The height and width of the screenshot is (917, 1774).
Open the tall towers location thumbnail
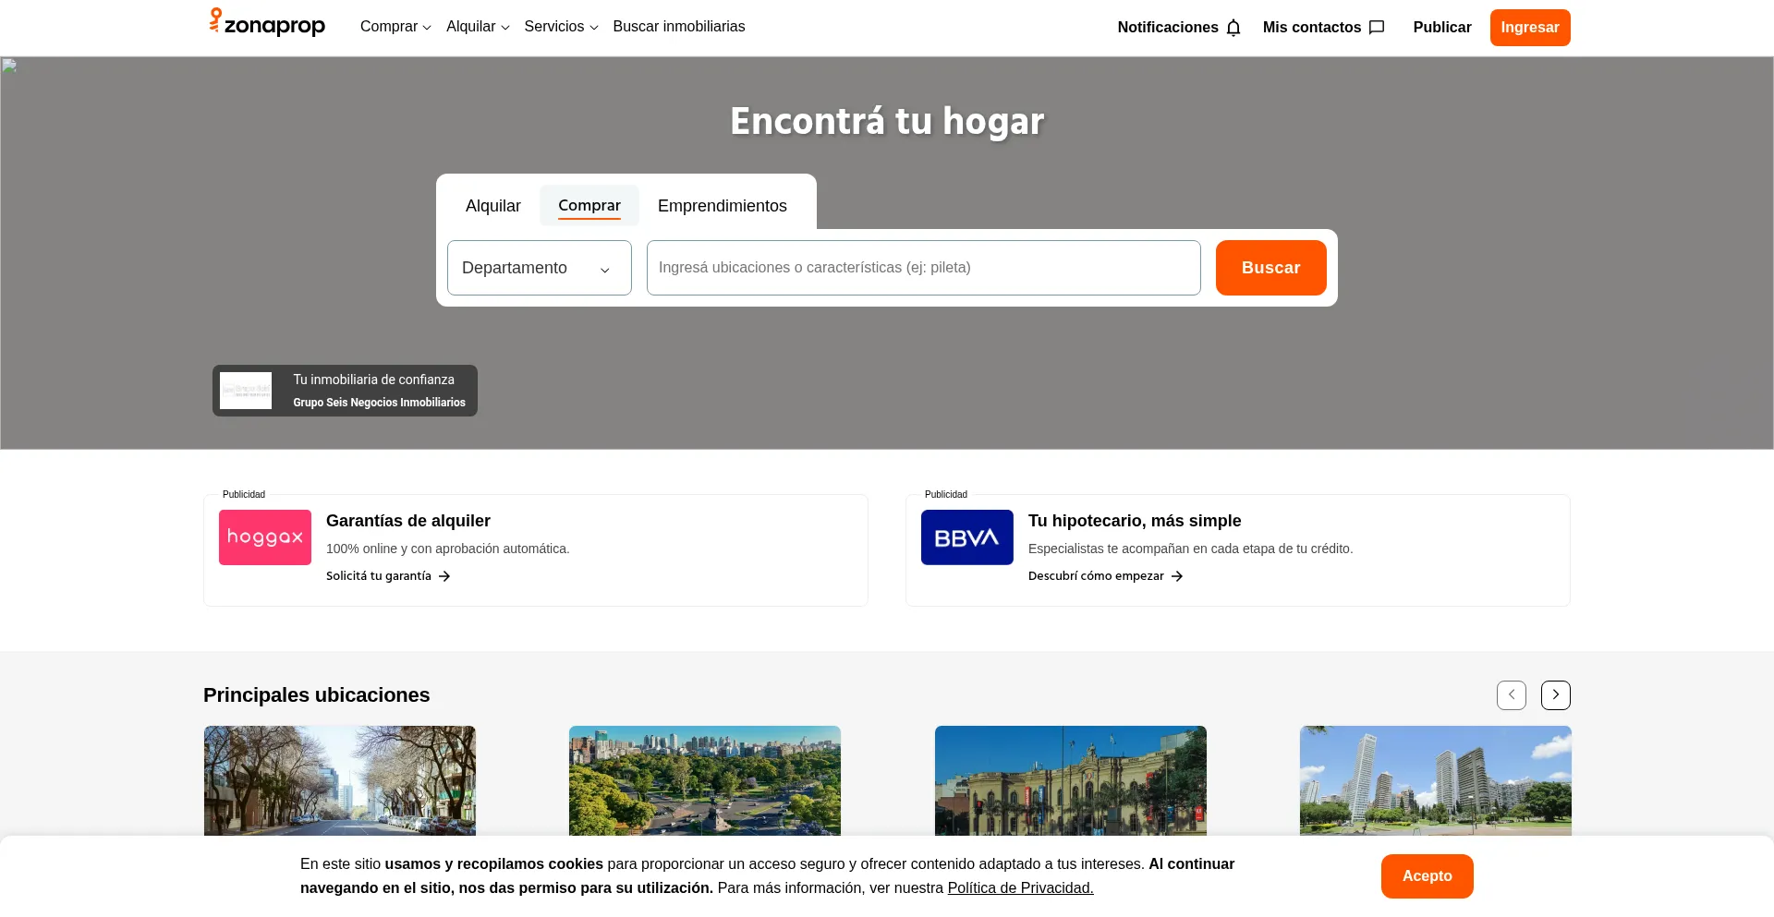[1436, 781]
